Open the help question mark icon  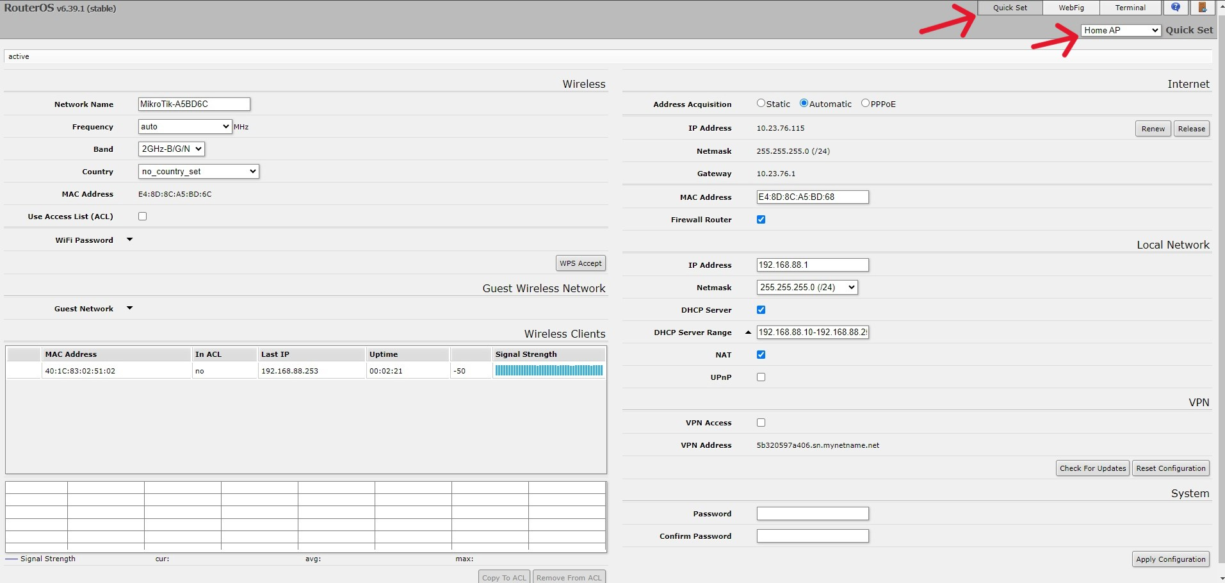click(1175, 8)
